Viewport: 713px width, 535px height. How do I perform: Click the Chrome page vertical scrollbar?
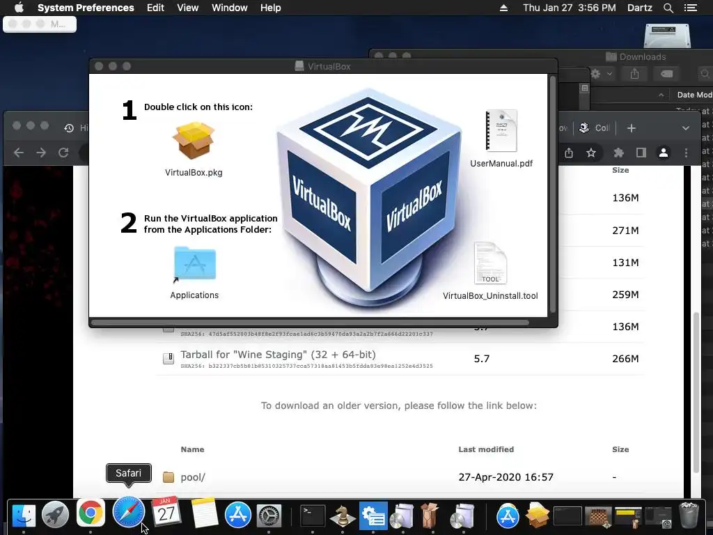click(696, 391)
